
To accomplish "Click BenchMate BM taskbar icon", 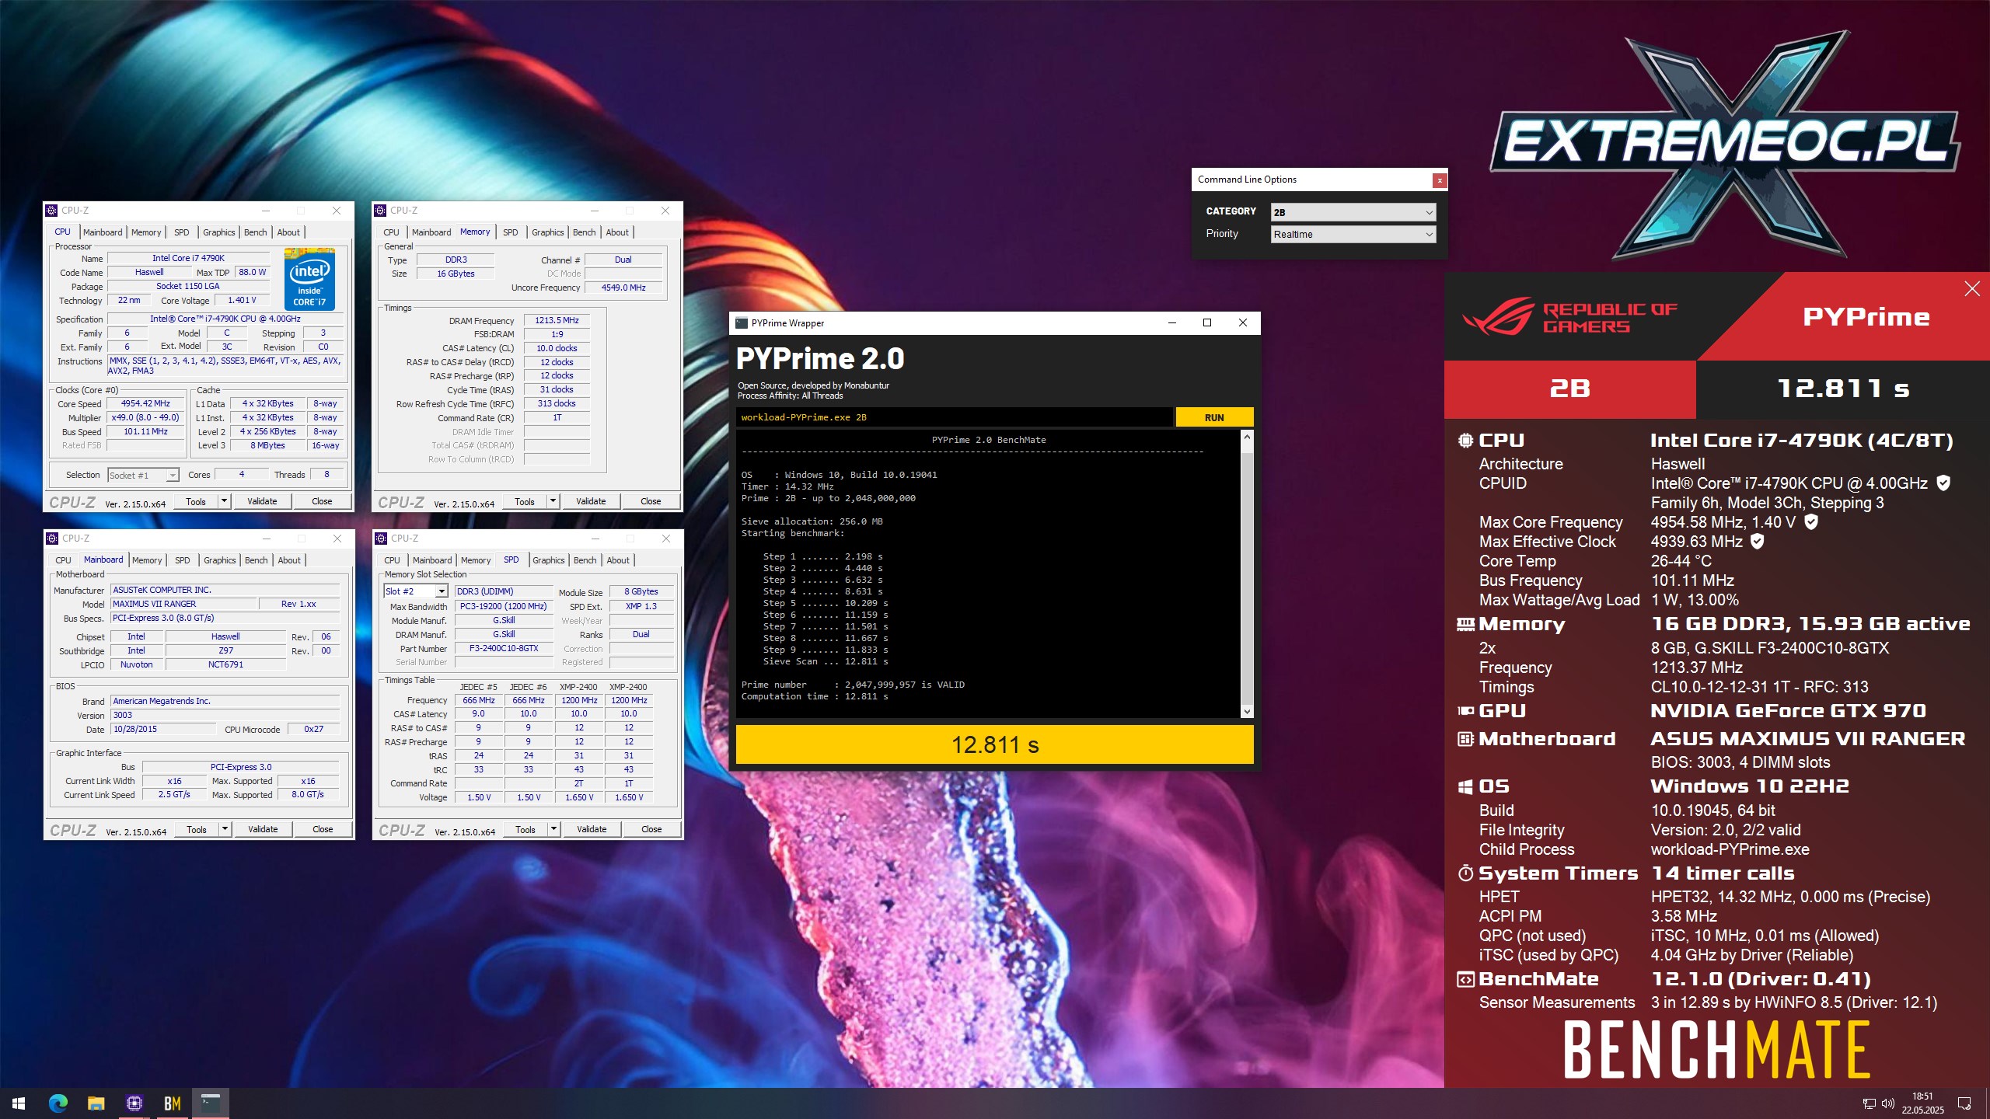I will click(x=173, y=1103).
